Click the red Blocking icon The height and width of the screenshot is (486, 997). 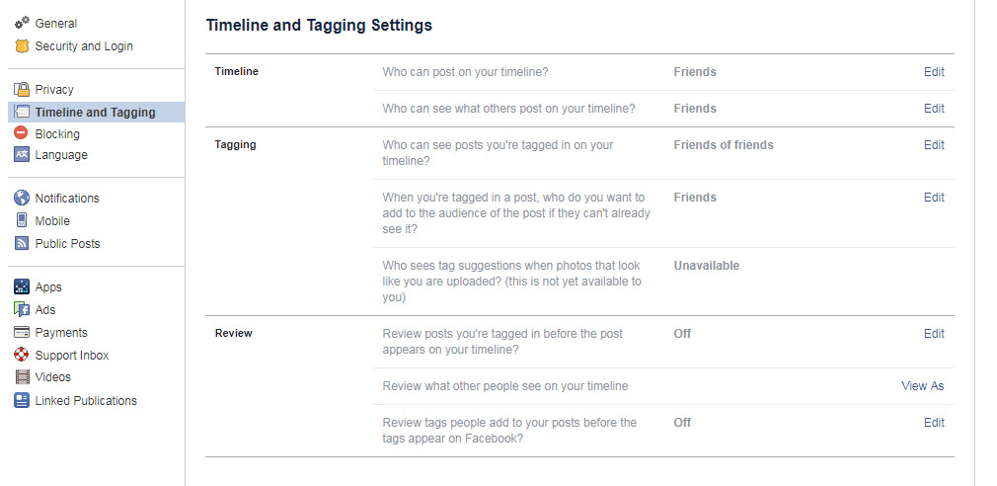(22, 133)
